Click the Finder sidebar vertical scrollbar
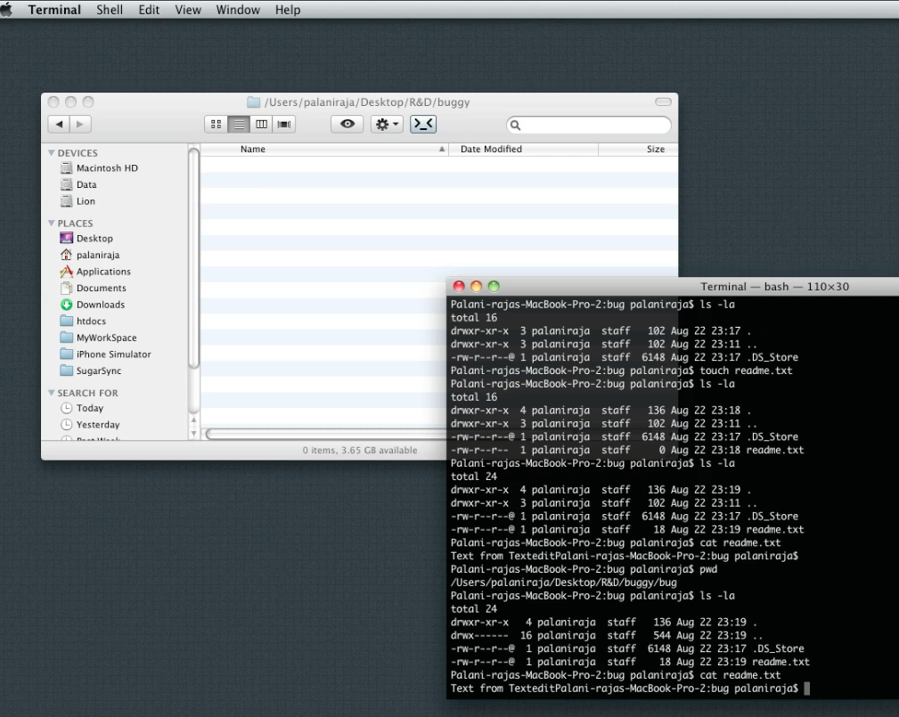 194,258
